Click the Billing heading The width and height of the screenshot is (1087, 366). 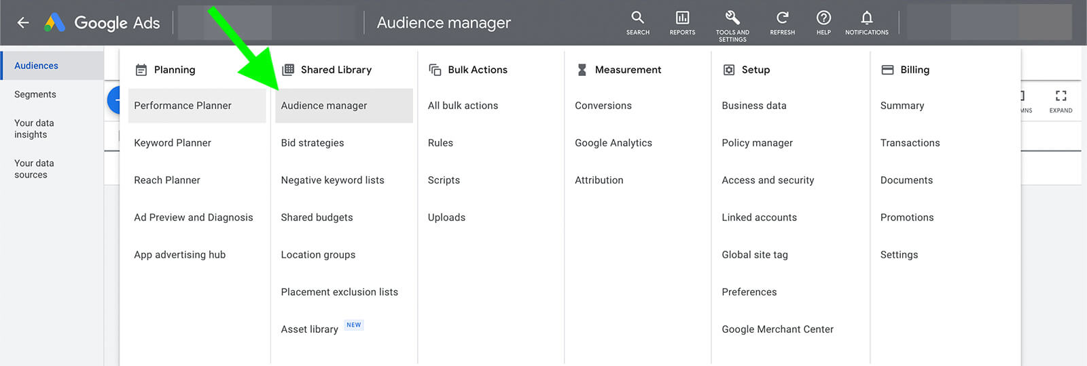point(914,70)
